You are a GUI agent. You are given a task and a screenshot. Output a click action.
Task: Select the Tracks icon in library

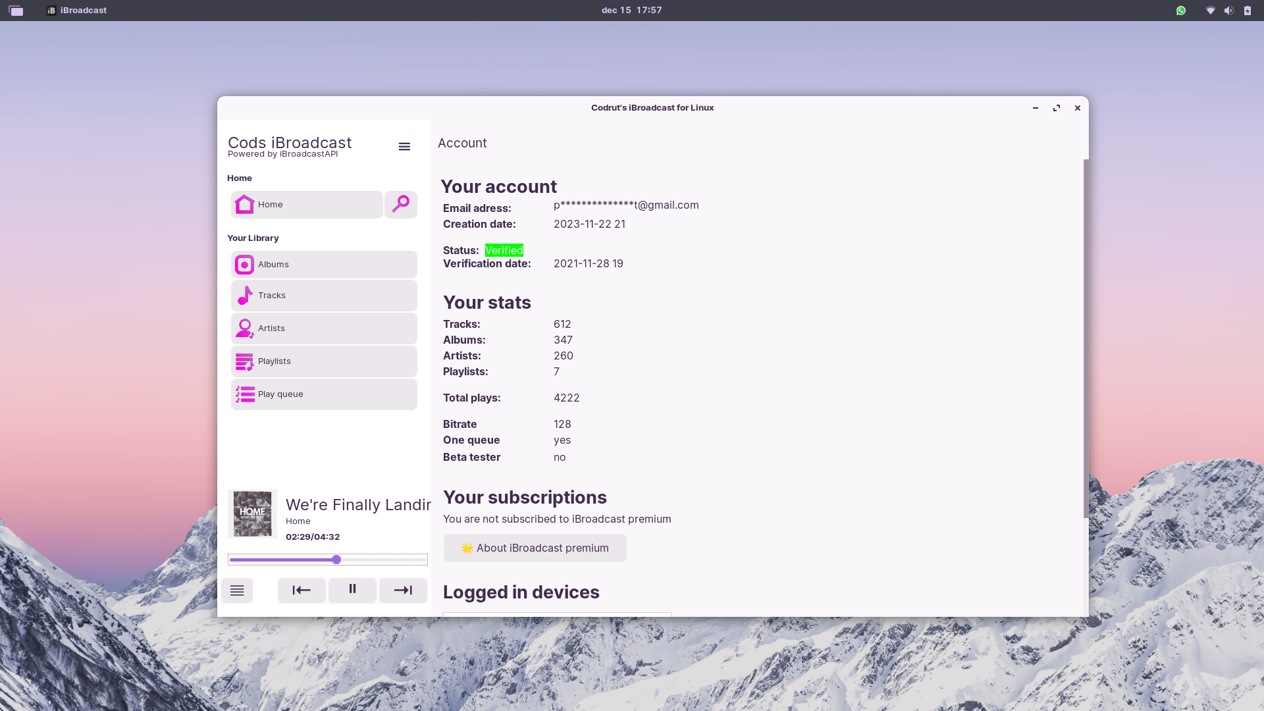(244, 295)
